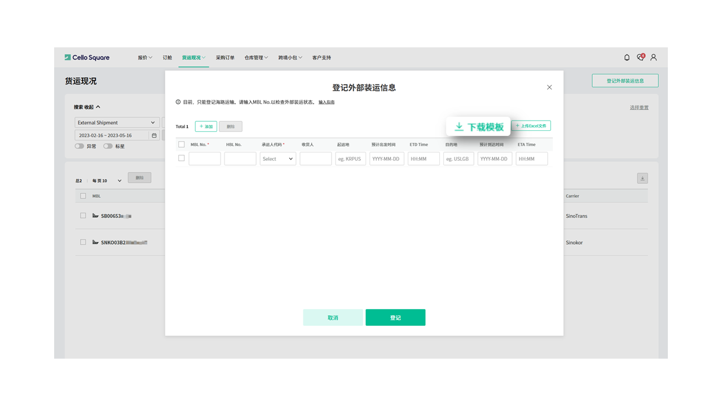Click the notification bell icon
722x406 pixels.
tap(627, 58)
